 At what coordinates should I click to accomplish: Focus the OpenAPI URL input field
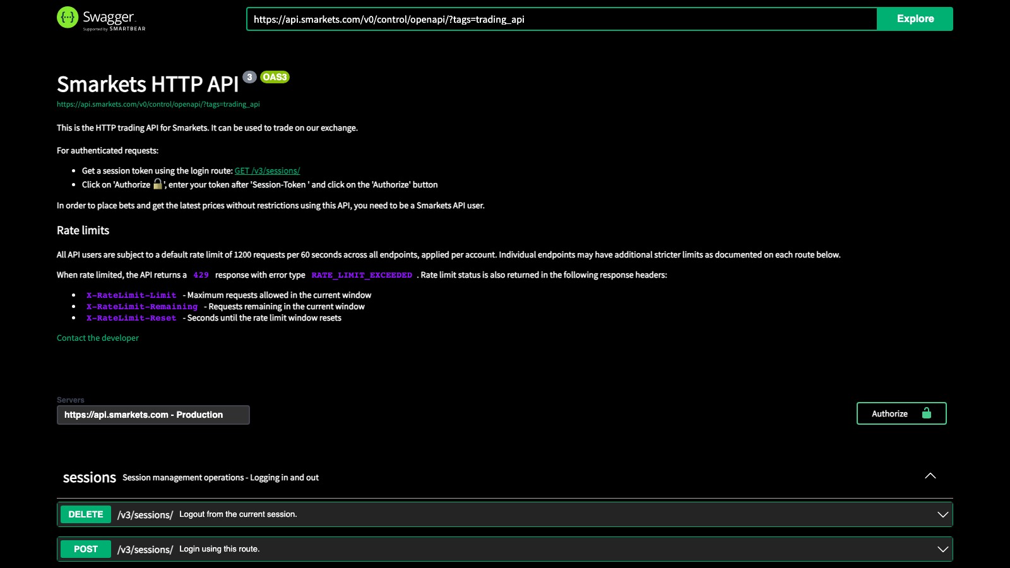(562, 19)
